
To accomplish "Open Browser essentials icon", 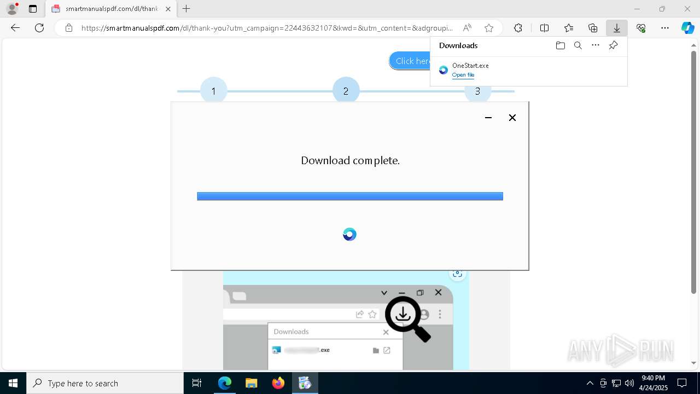I will [x=641, y=28].
